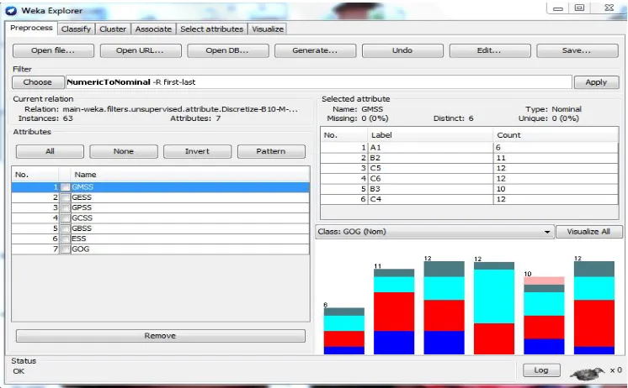Click the Count column header
This screenshot has height=388, width=628.
(556, 135)
